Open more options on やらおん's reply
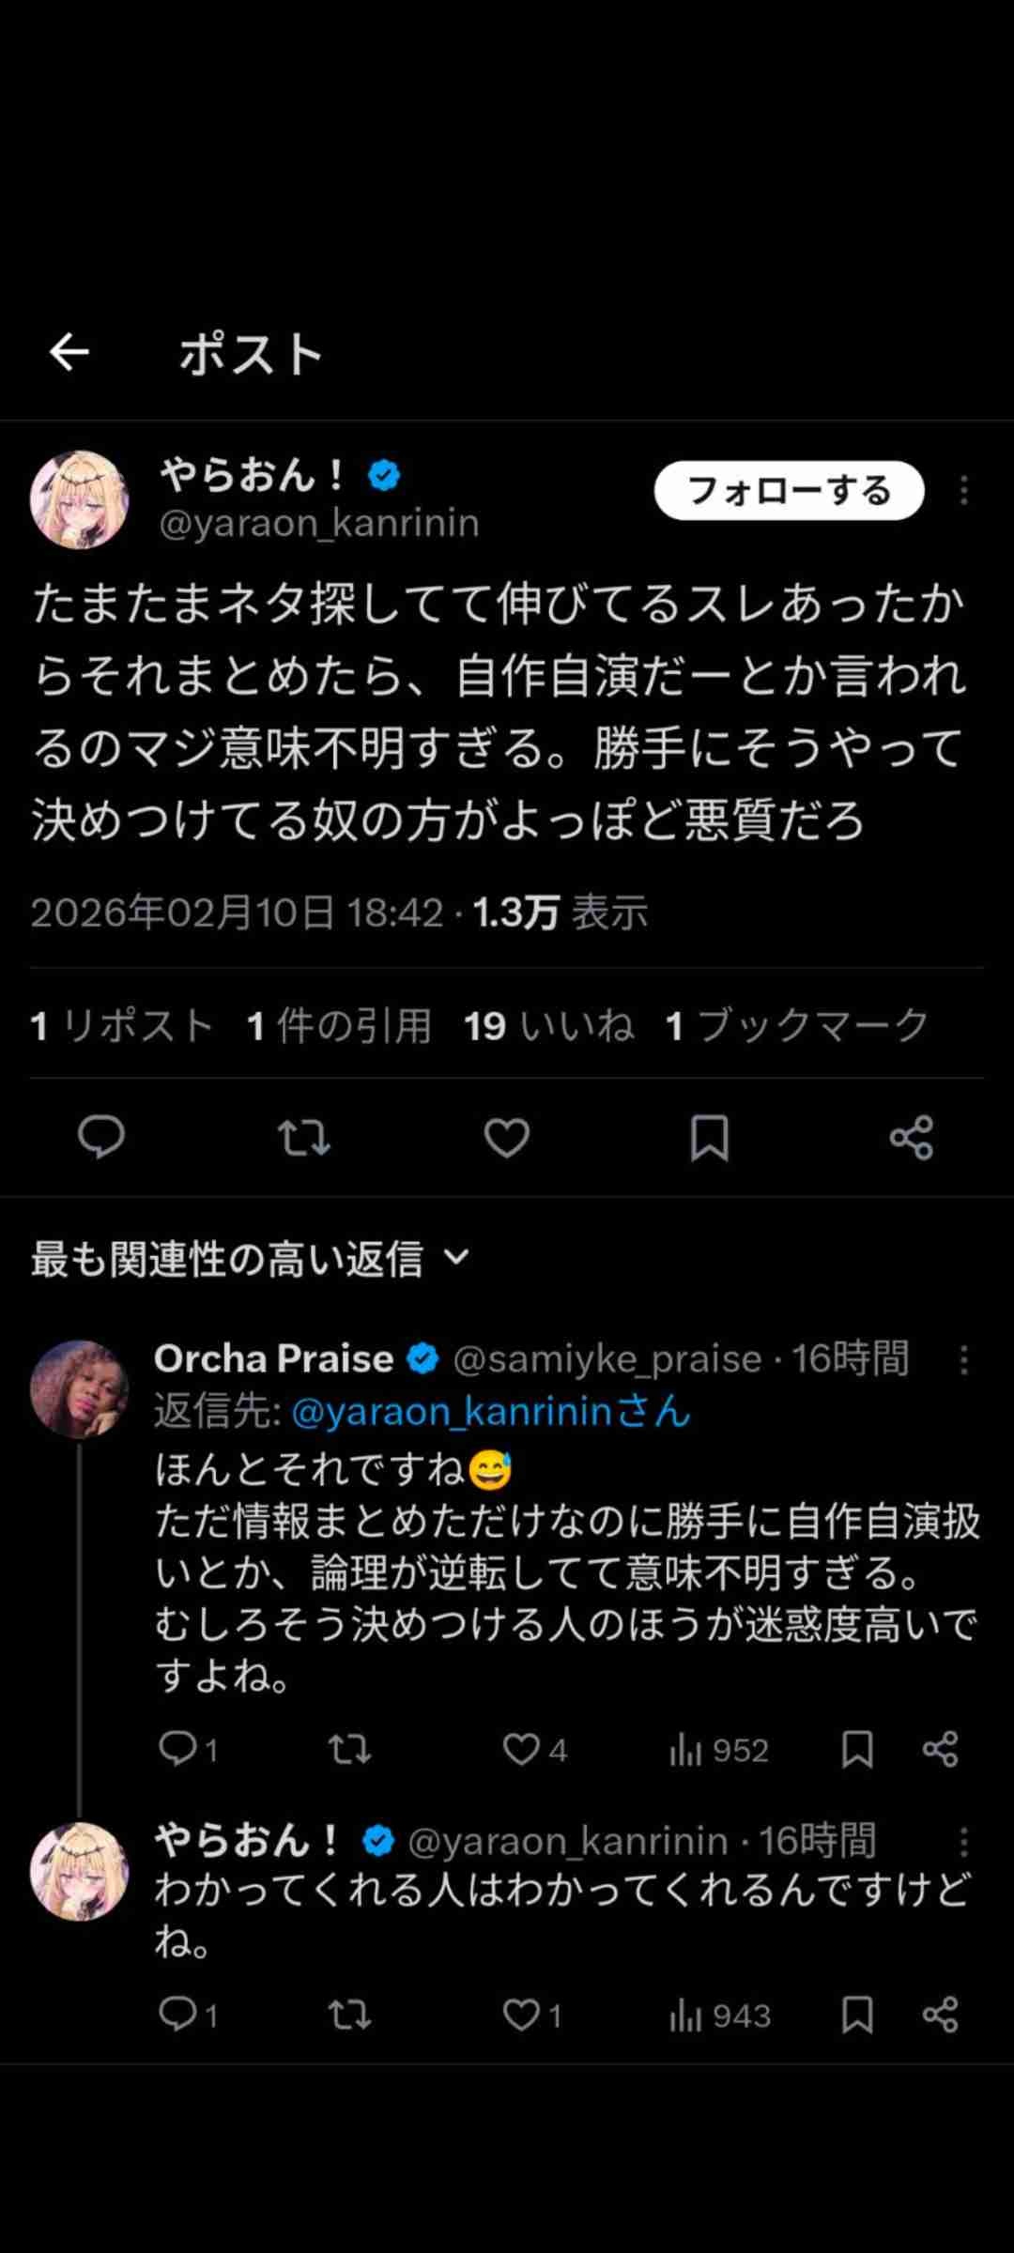The image size is (1014, 2253). point(963,1842)
